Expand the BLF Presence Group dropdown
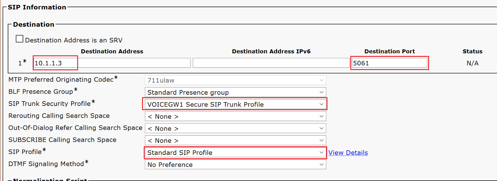The image size is (497, 181). pos(235,92)
